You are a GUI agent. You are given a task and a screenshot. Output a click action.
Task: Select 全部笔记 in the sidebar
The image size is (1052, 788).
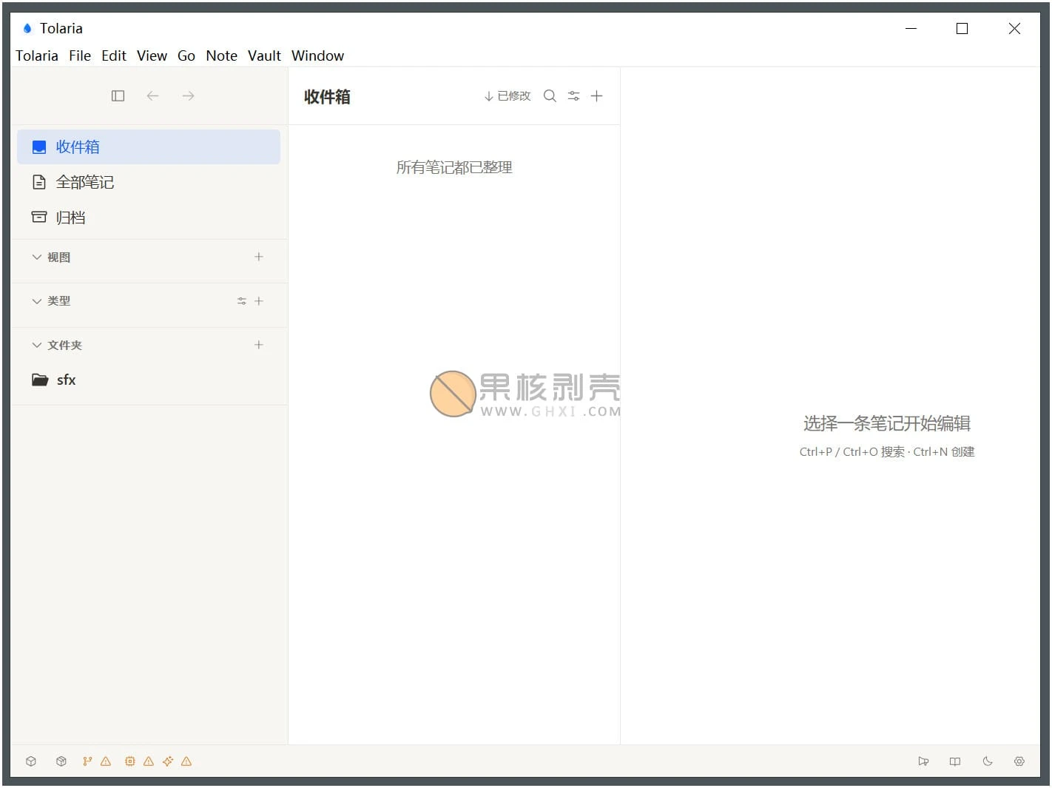tap(149, 182)
